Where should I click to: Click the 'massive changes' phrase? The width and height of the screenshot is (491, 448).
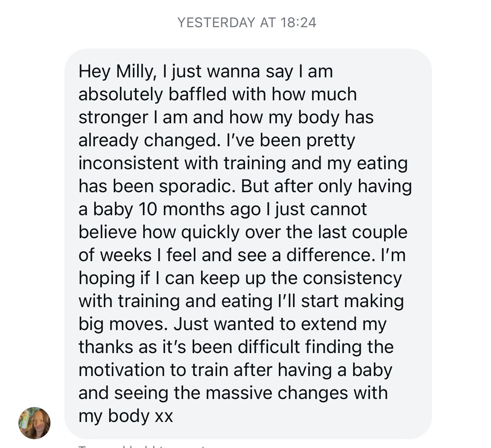(x=277, y=393)
